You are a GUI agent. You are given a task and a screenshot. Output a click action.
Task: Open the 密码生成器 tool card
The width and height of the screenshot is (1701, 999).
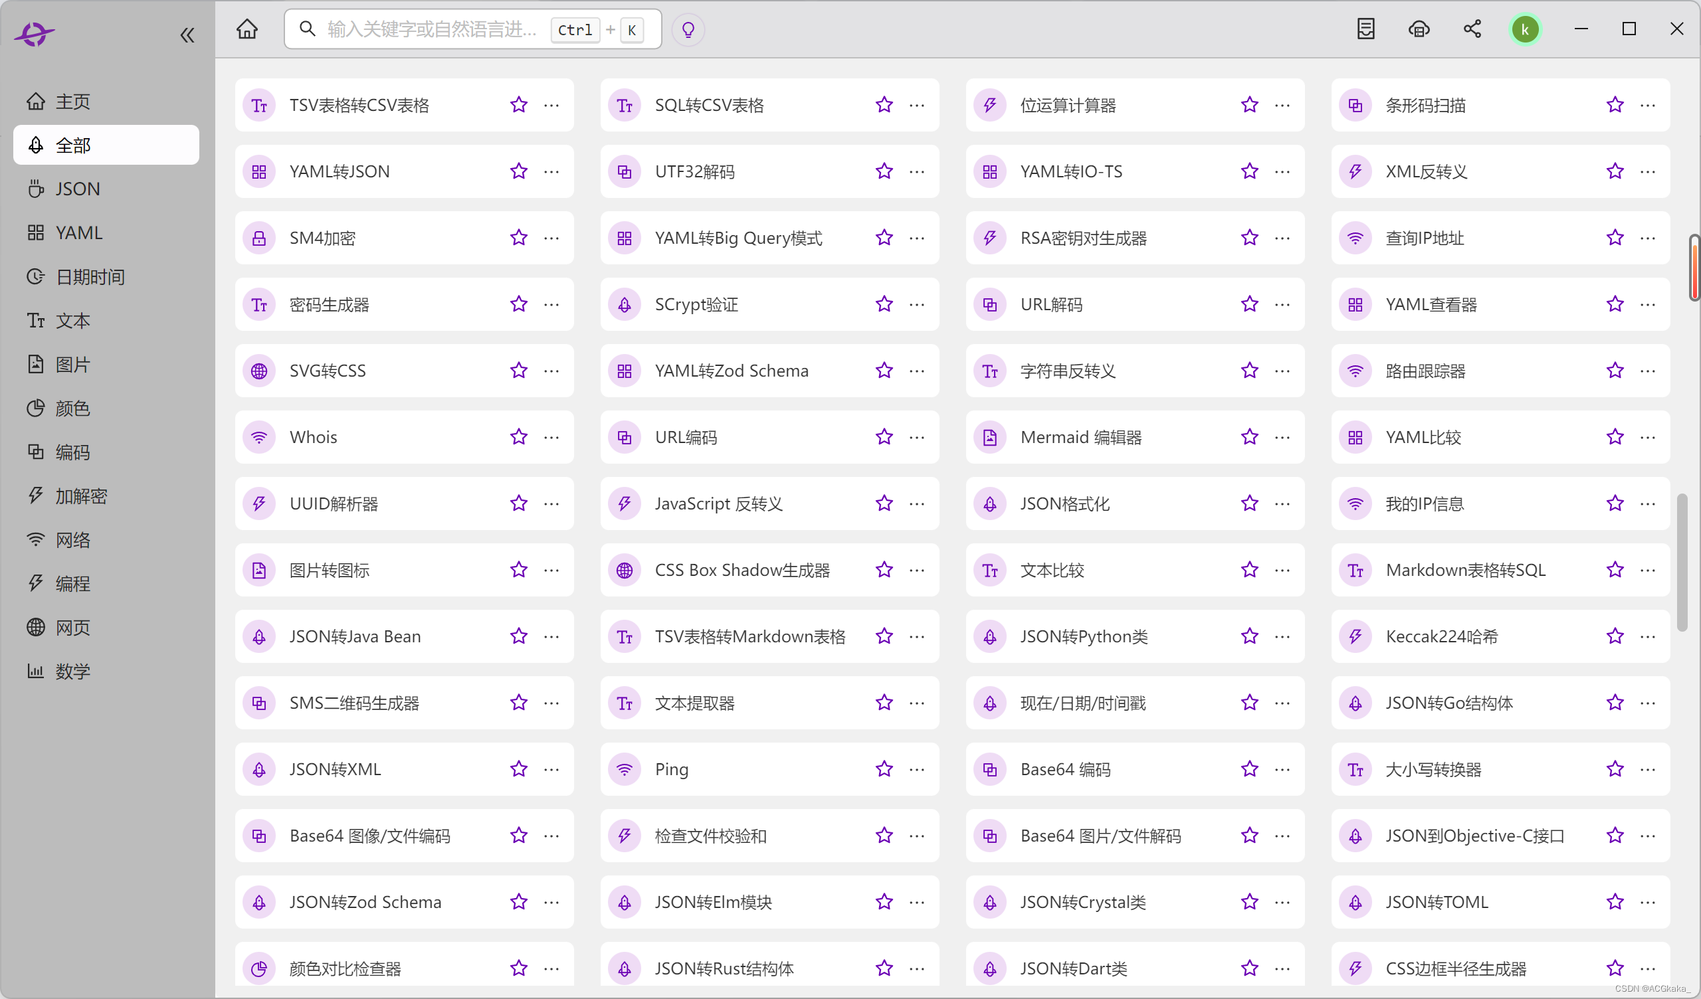[330, 304]
